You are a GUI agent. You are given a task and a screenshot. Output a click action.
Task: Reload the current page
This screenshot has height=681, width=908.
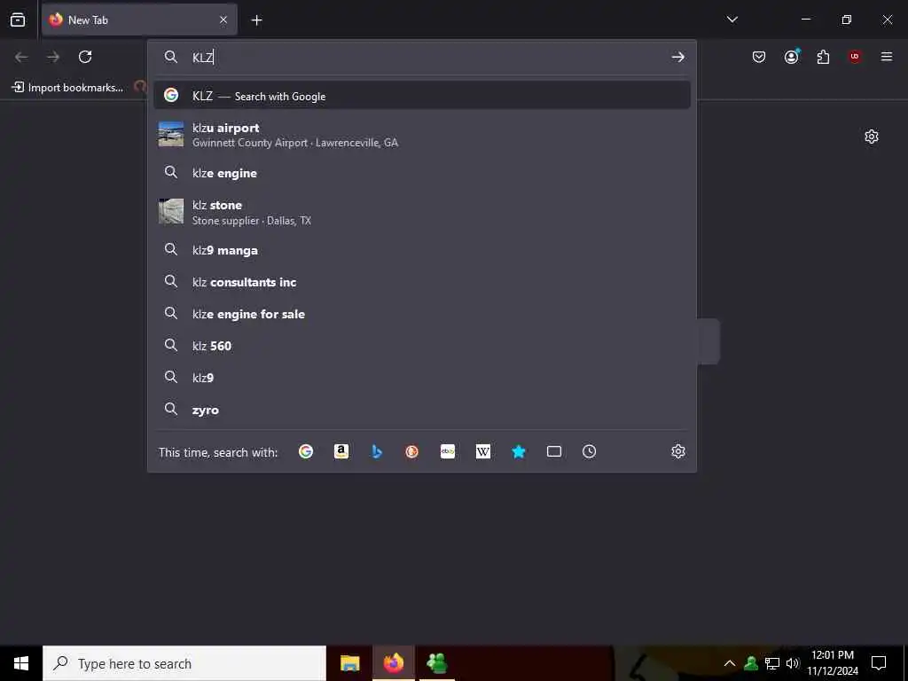[85, 57]
